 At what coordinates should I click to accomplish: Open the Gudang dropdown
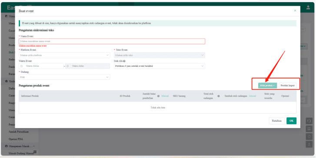(64, 77)
